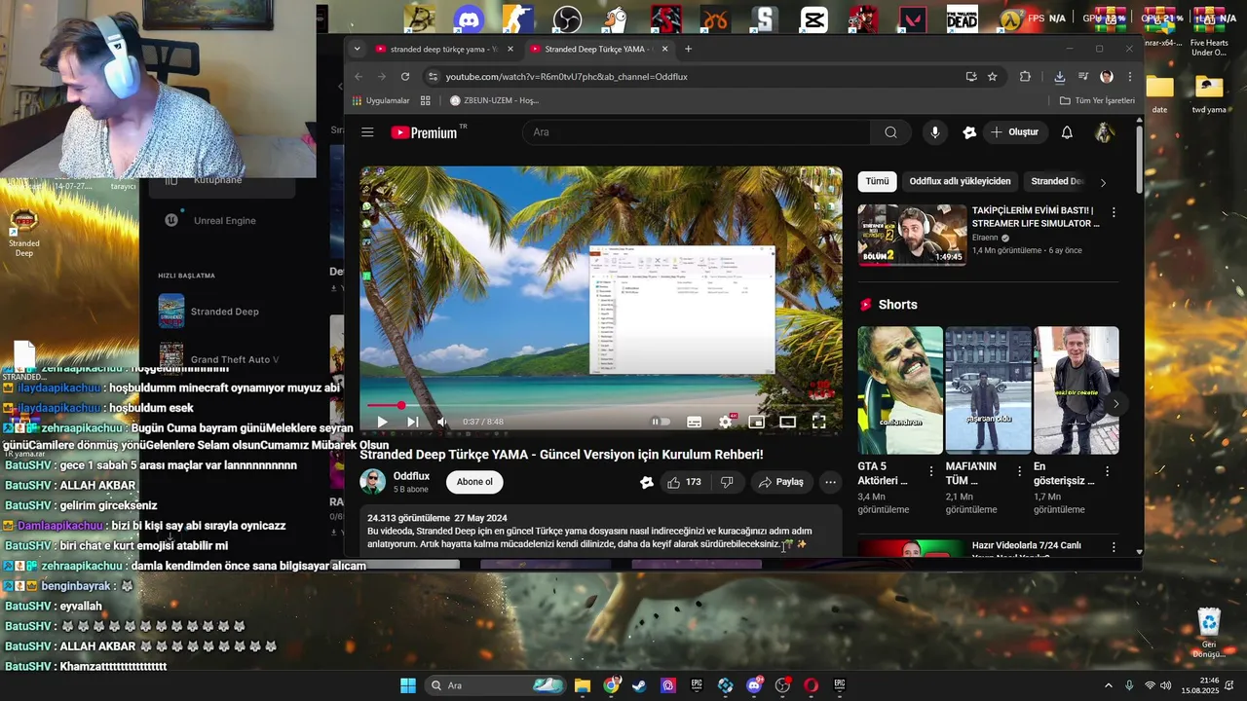Viewport: 1247px width, 701px height.
Task: Open video player settings gear
Action: pos(726,422)
